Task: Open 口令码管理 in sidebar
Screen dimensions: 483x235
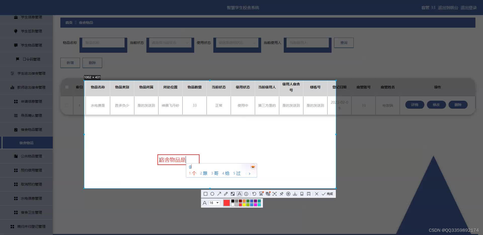Action: click(26, 59)
